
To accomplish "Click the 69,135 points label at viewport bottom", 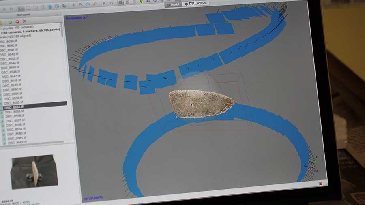I will pos(93,198).
